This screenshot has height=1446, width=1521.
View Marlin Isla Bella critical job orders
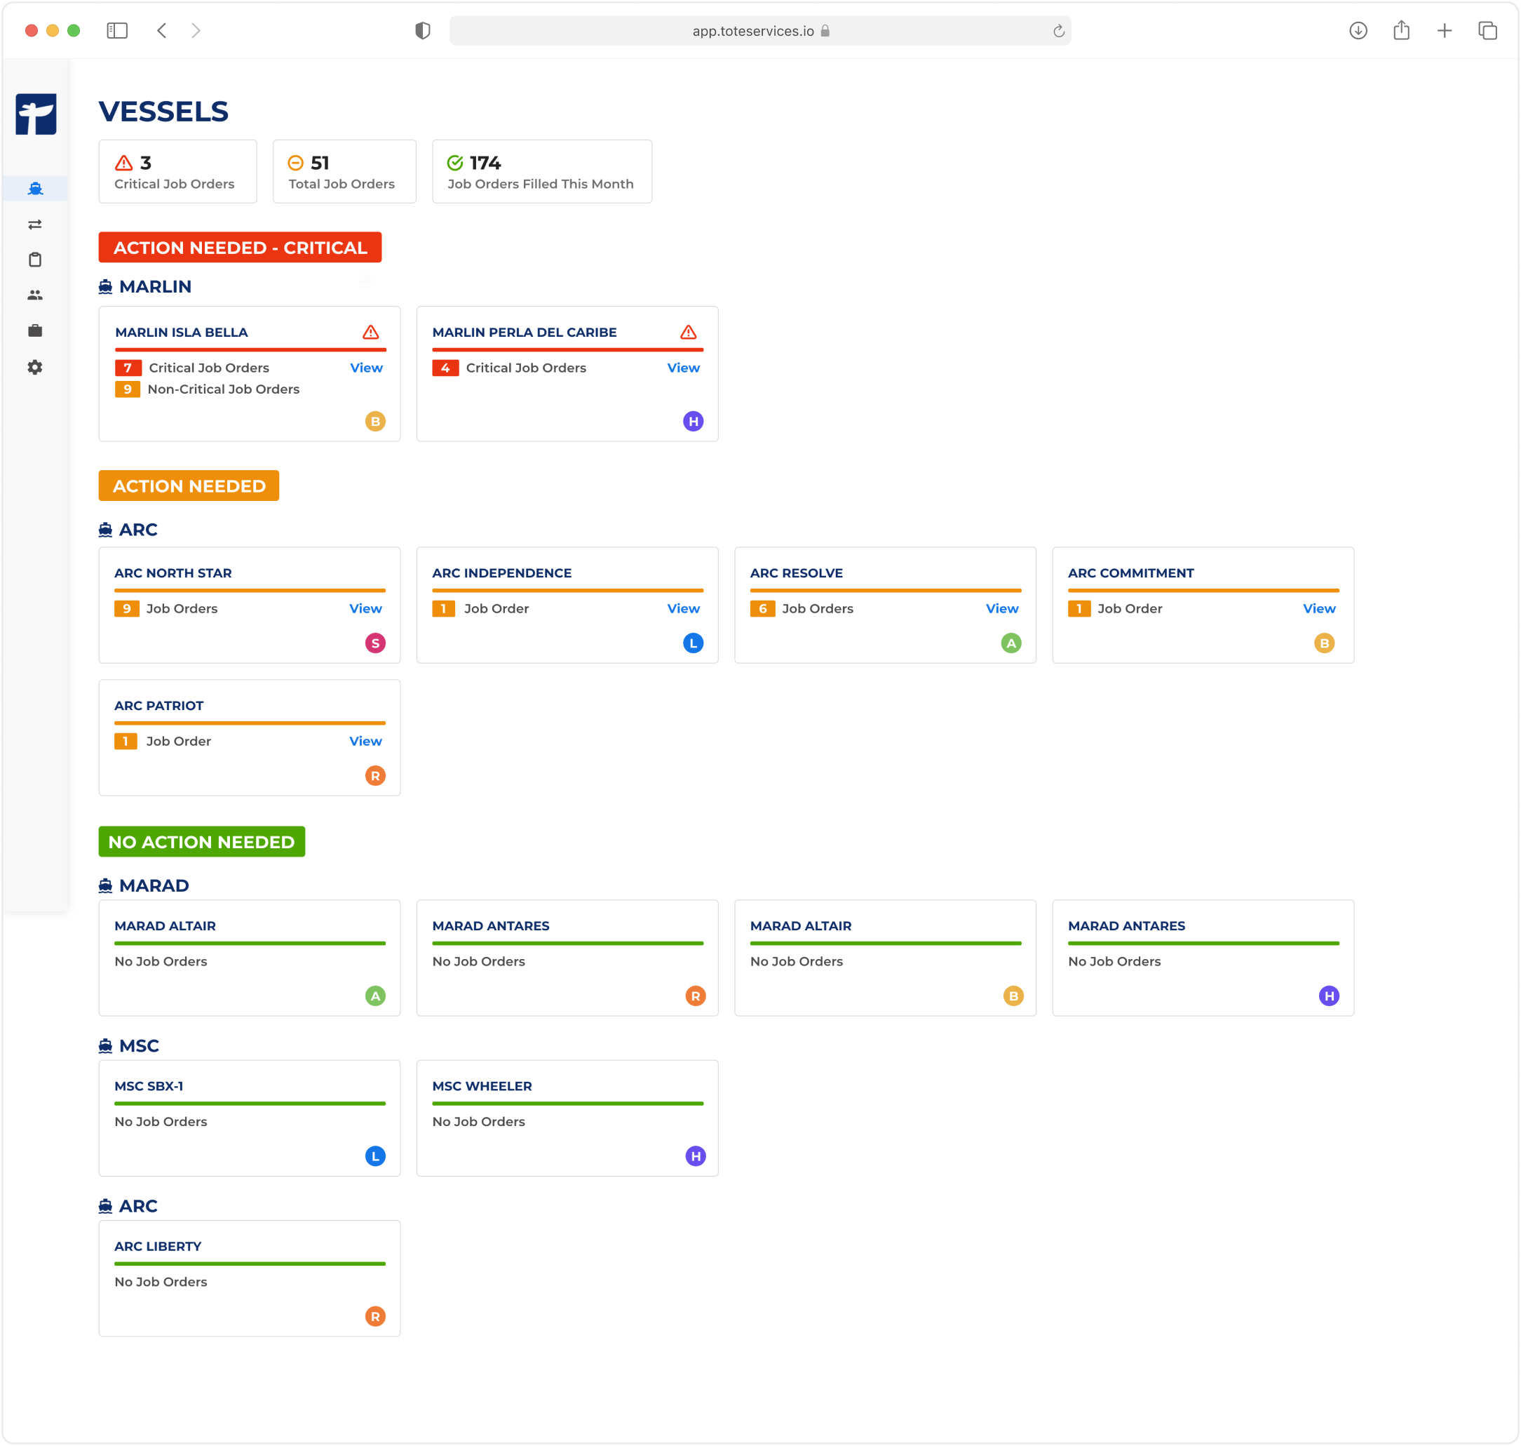[x=366, y=368]
